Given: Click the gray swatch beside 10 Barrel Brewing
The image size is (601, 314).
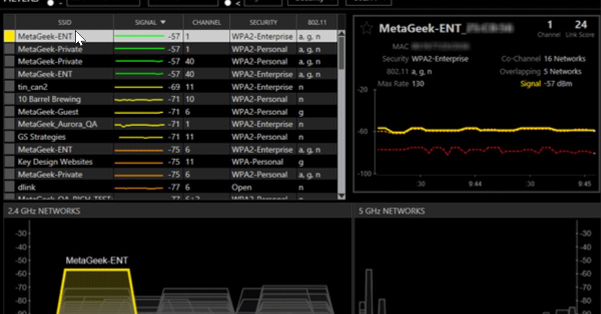Looking at the screenshot, I should click(x=10, y=99).
